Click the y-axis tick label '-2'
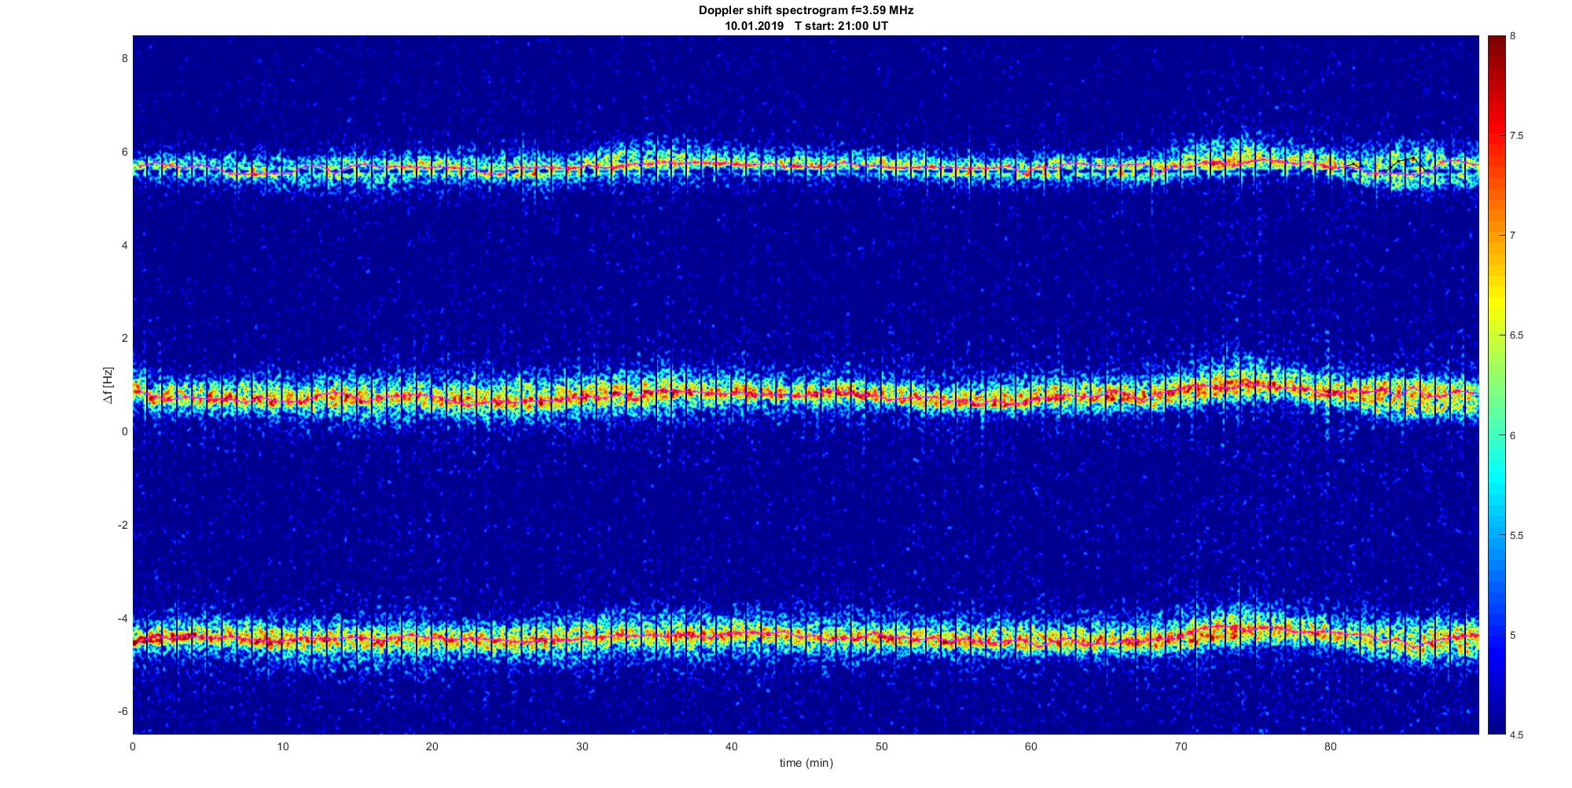The width and height of the screenshot is (1572, 788). pyautogui.click(x=123, y=525)
